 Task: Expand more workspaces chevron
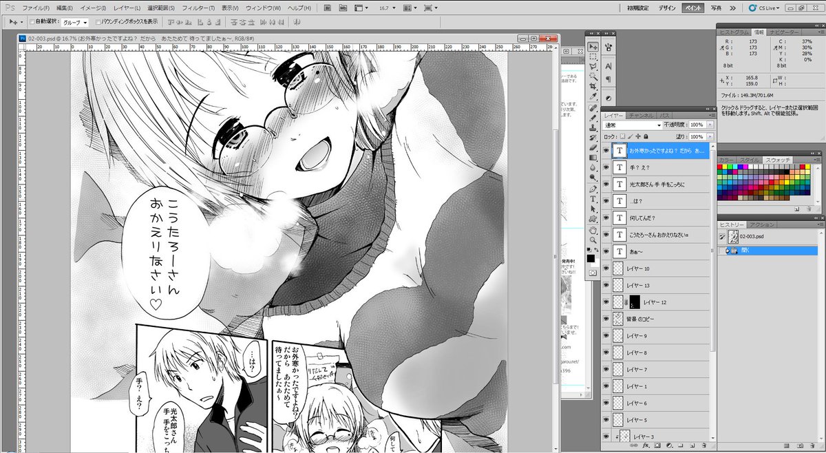[733, 8]
